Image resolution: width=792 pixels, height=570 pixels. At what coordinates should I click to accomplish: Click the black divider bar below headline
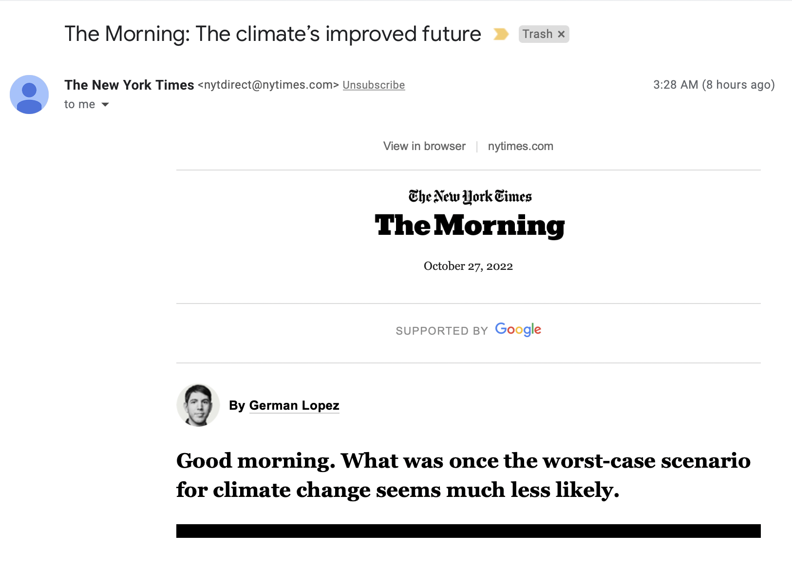[x=468, y=531]
